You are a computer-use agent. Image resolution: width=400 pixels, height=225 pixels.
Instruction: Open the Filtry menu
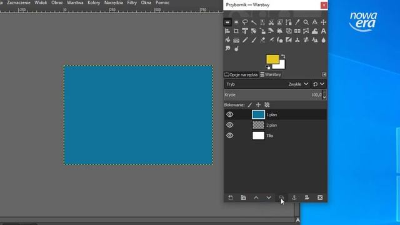132,2
